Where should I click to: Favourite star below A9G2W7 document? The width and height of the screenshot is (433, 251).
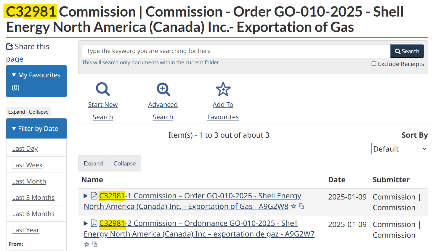click(87, 244)
